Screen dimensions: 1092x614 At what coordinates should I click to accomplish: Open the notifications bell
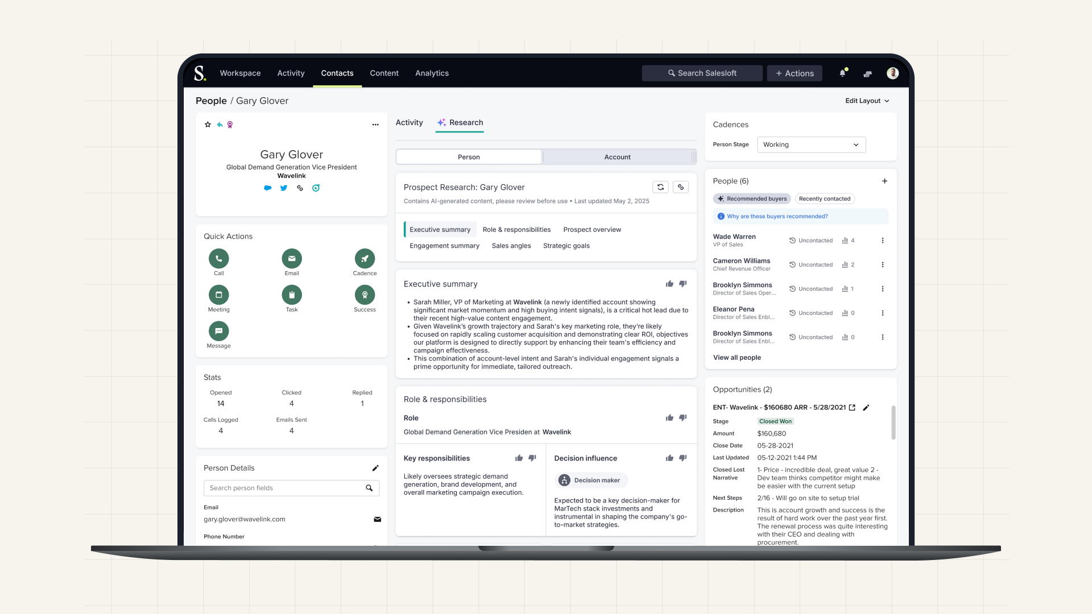pyautogui.click(x=842, y=73)
